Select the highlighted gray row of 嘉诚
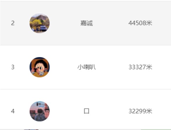Screen dimensions: 171x130 tap(86, 23)
